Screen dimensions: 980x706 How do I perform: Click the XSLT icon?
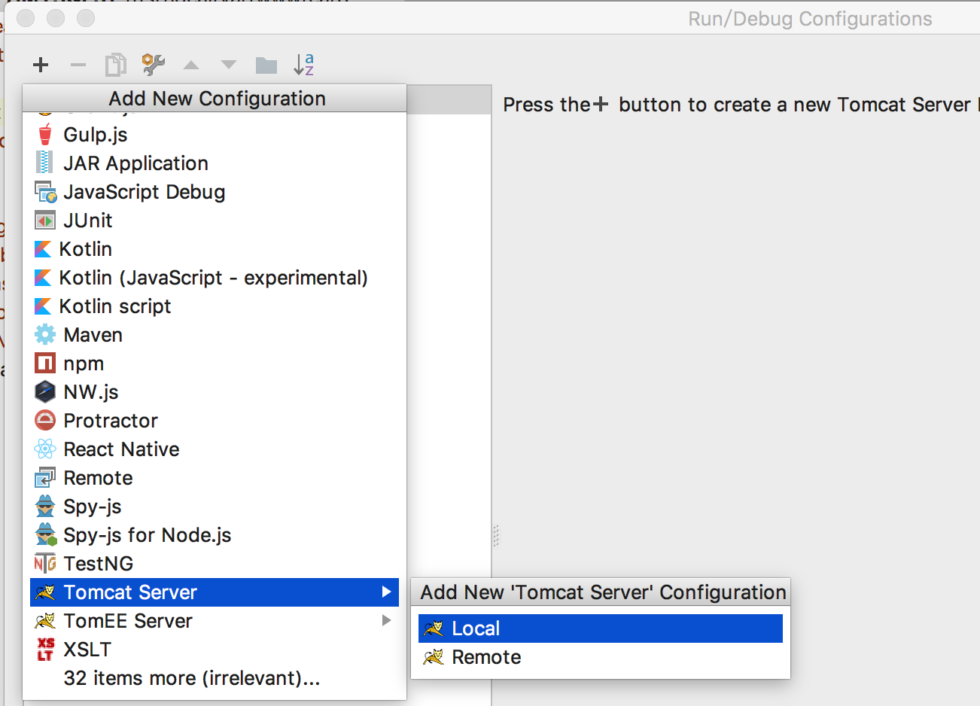coord(45,650)
